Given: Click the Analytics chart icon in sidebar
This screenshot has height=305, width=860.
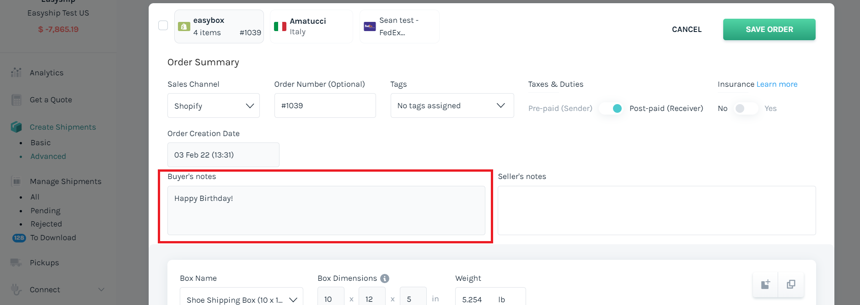Looking at the screenshot, I should 16,73.
